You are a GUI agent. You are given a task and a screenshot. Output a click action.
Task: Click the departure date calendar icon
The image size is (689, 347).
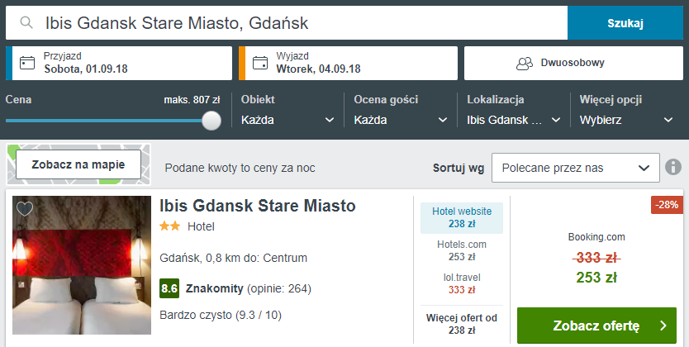pyautogui.click(x=260, y=63)
